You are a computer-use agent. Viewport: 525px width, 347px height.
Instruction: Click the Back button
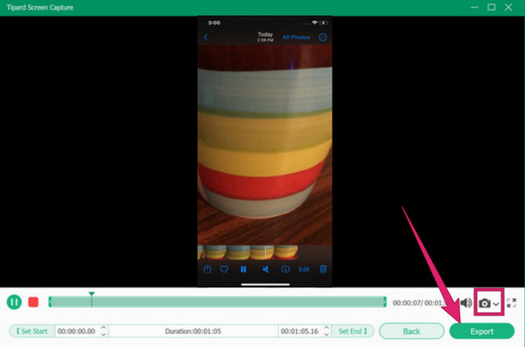(x=411, y=331)
